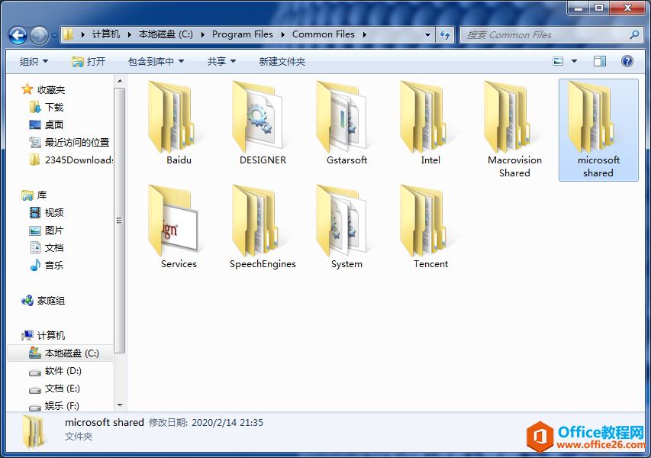
Task: Go back with the Back arrow button
Action: [18, 35]
